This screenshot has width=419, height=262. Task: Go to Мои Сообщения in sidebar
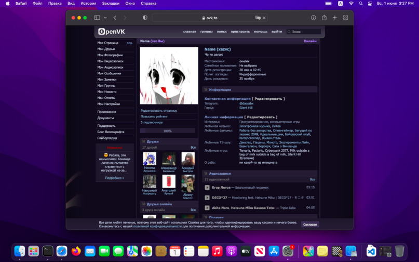[x=109, y=73]
